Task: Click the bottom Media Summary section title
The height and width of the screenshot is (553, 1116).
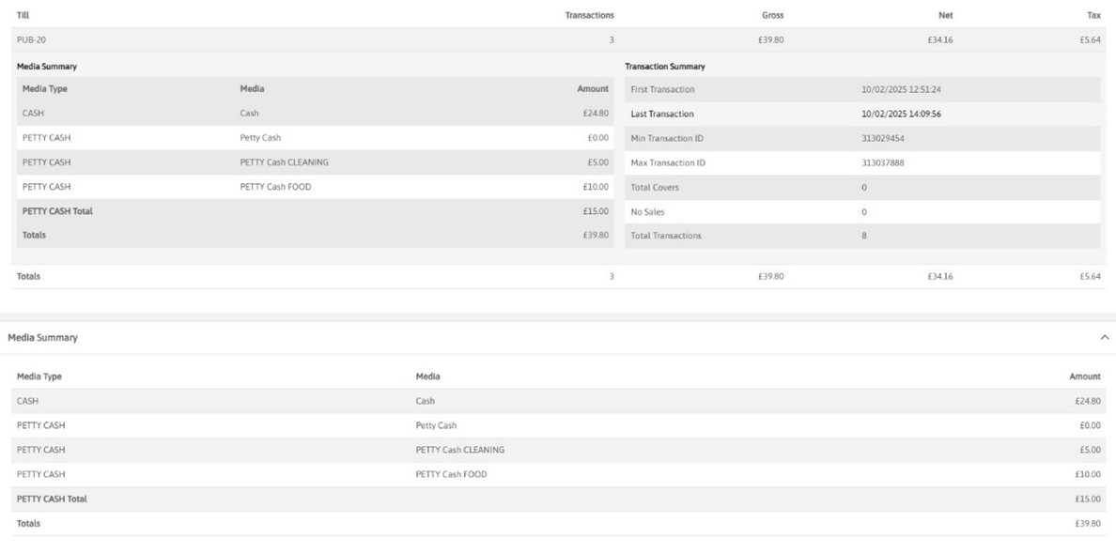Action: [43, 338]
